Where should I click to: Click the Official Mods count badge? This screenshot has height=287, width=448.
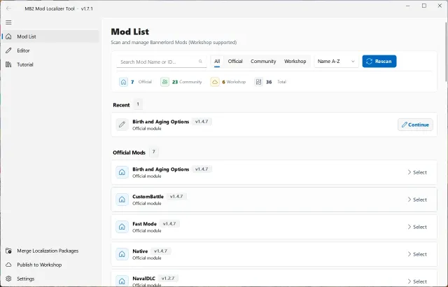click(154, 152)
